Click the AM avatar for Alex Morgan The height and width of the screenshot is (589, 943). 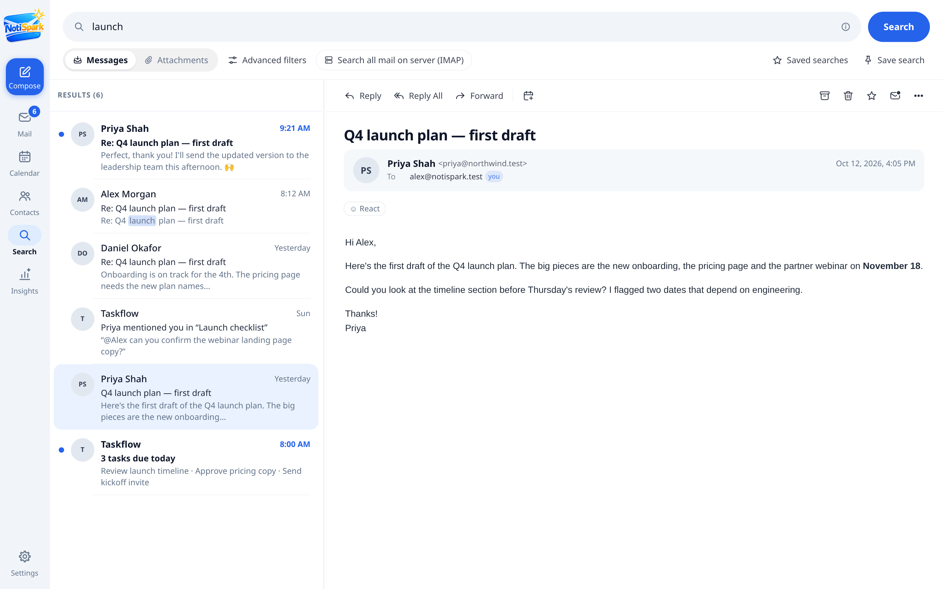pos(82,200)
